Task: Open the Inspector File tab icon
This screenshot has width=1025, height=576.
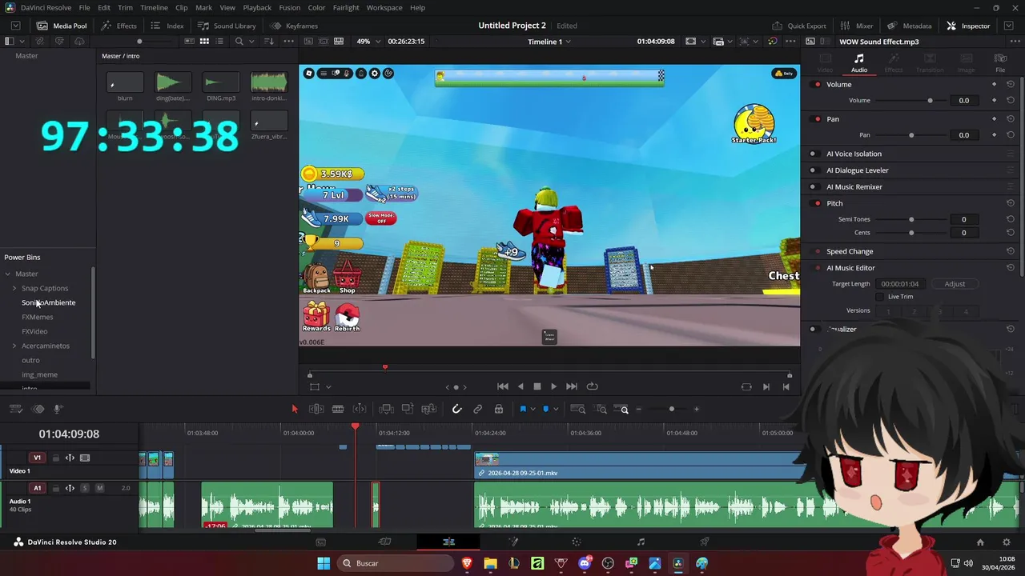Action: [1000, 62]
